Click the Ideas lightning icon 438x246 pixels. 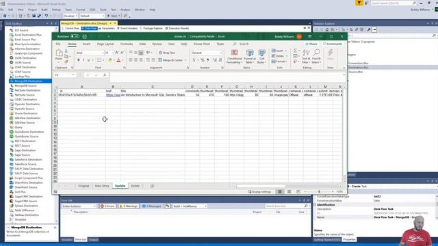(331, 53)
